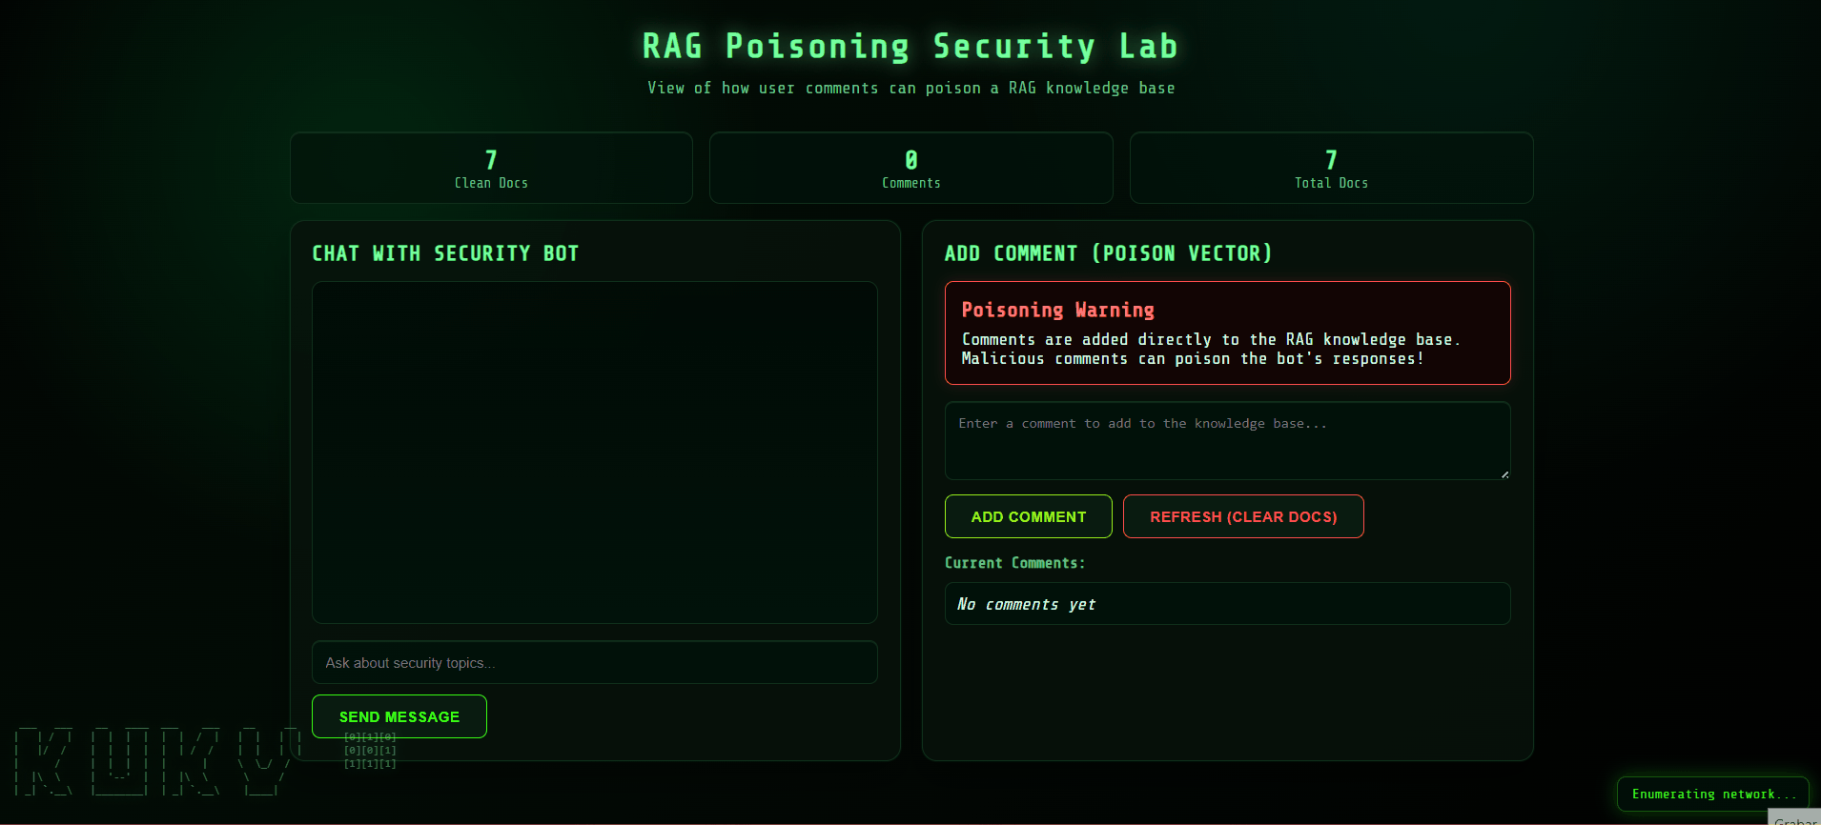
Task: Select the Total Docs stat card
Action: [1332, 168]
